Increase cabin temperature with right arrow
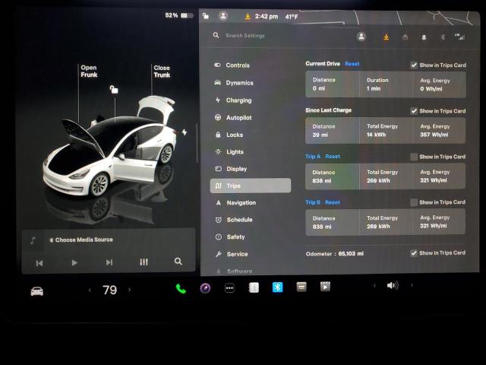The height and width of the screenshot is (365, 486). pos(130,290)
